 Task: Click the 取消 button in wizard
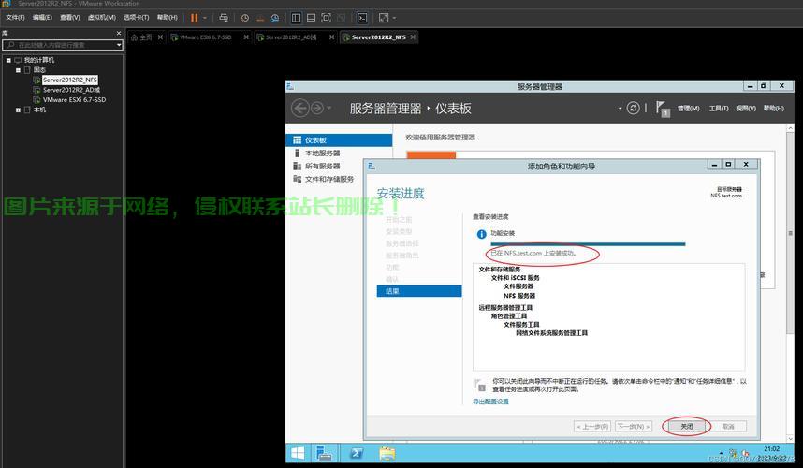point(728,426)
